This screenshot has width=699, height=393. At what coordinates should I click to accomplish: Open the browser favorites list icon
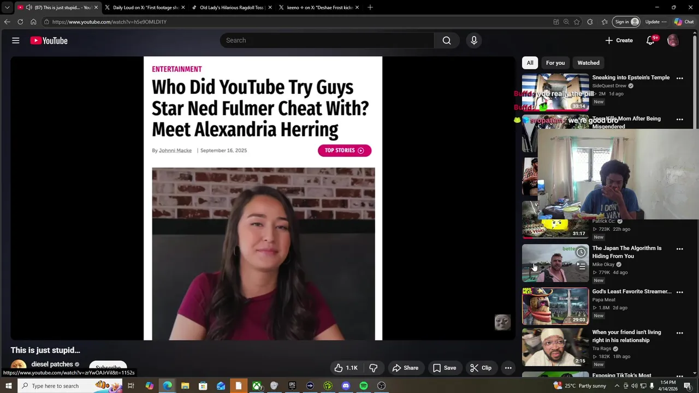pyautogui.click(x=605, y=22)
